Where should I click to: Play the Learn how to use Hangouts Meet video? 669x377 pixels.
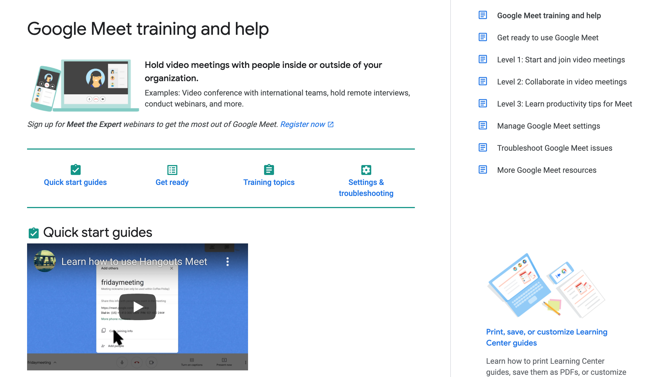[138, 307]
